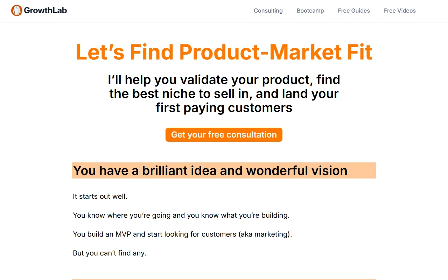Open the Free Guides nav link

point(353,10)
